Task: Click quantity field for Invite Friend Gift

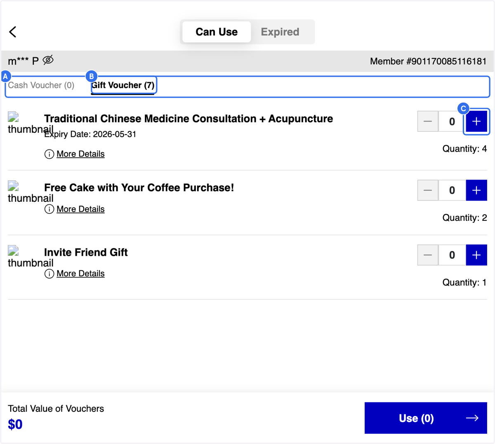Action: click(x=452, y=255)
